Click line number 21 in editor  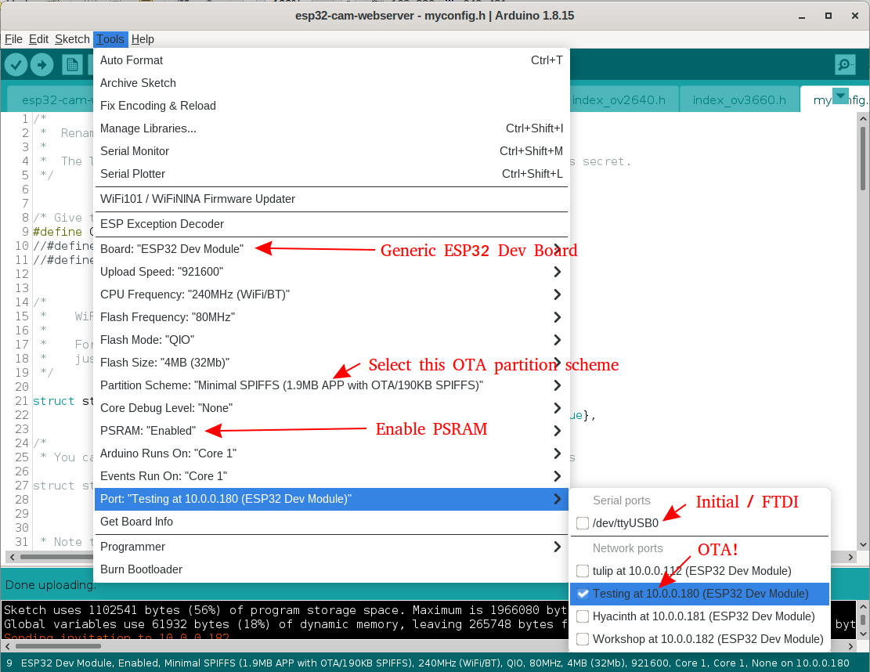(22, 401)
